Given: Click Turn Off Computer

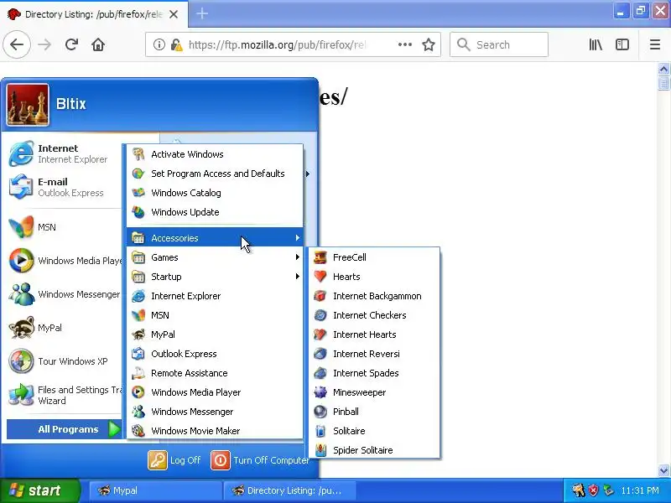Looking at the screenshot, I should [x=260, y=460].
